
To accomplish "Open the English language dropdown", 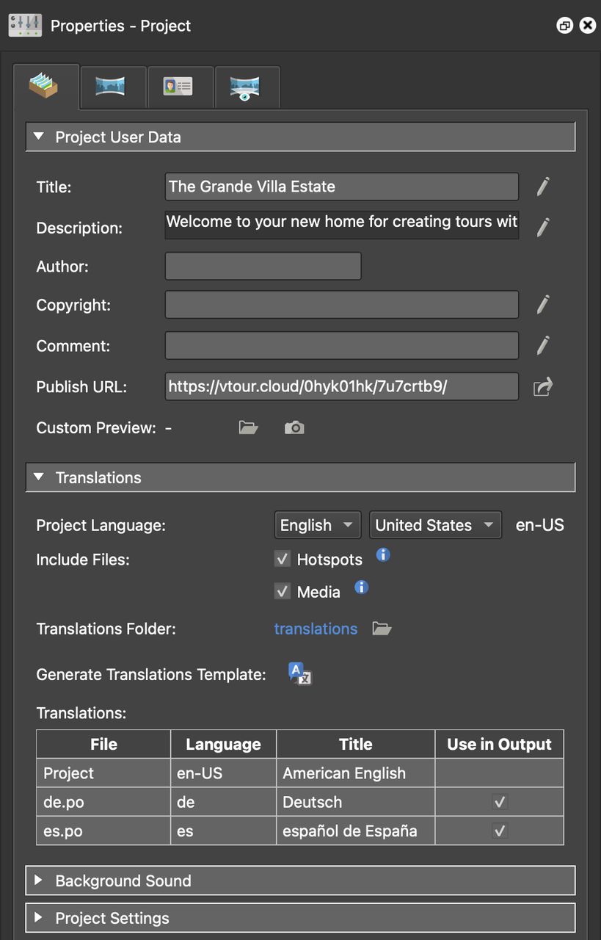I will pos(318,525).
